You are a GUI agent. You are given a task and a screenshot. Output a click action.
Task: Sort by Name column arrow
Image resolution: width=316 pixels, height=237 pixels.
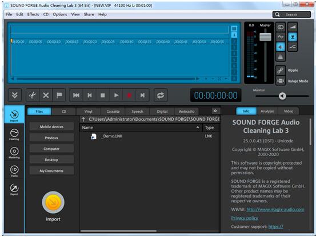[x=198, y=128]
